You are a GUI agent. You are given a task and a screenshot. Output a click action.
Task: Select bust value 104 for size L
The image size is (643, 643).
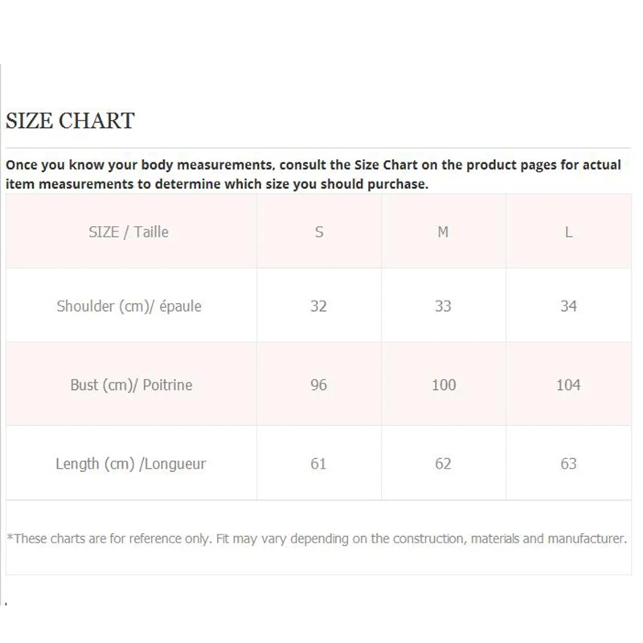568,385
